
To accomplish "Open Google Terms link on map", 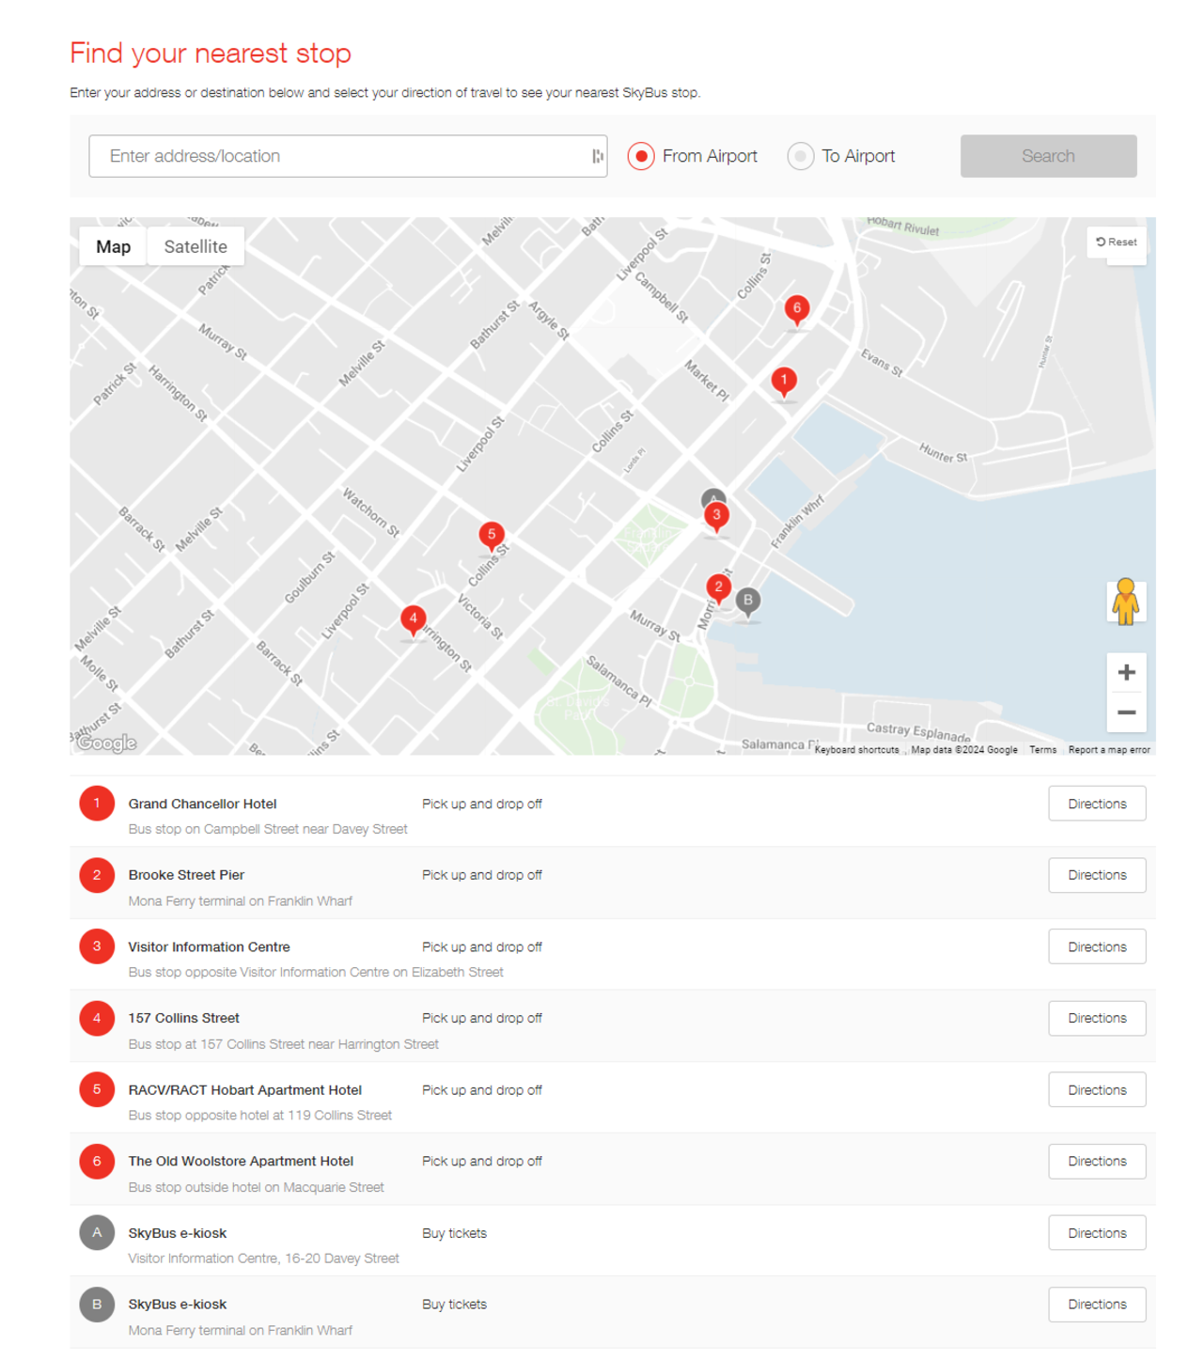I will 1042,750.
